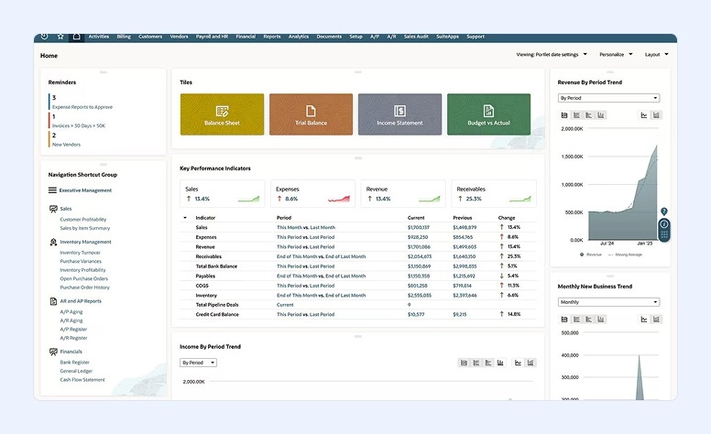Screen dimensions: 711x434
Task: Open the SuiteApps menu
Action: pos(447,37)
